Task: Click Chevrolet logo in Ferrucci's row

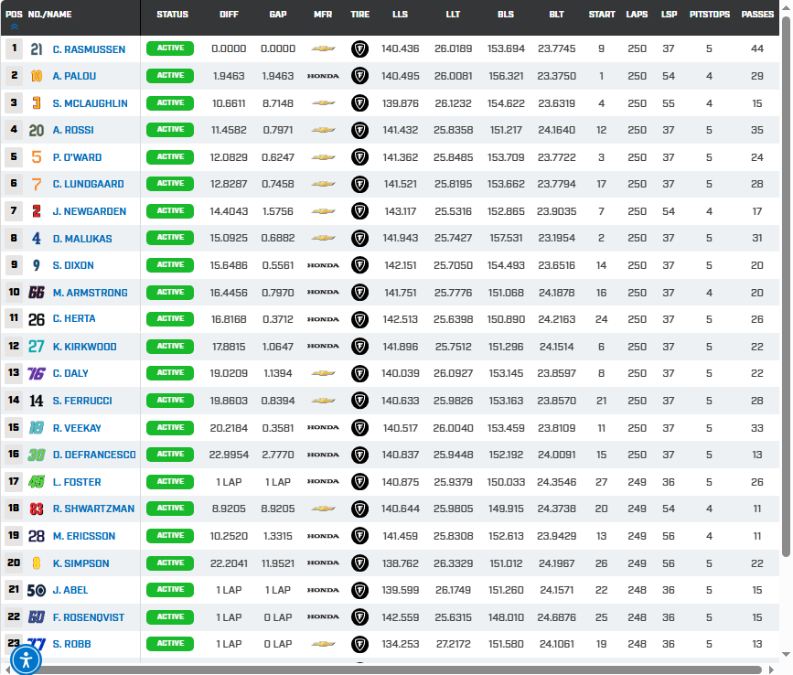Action: [323, 401]
